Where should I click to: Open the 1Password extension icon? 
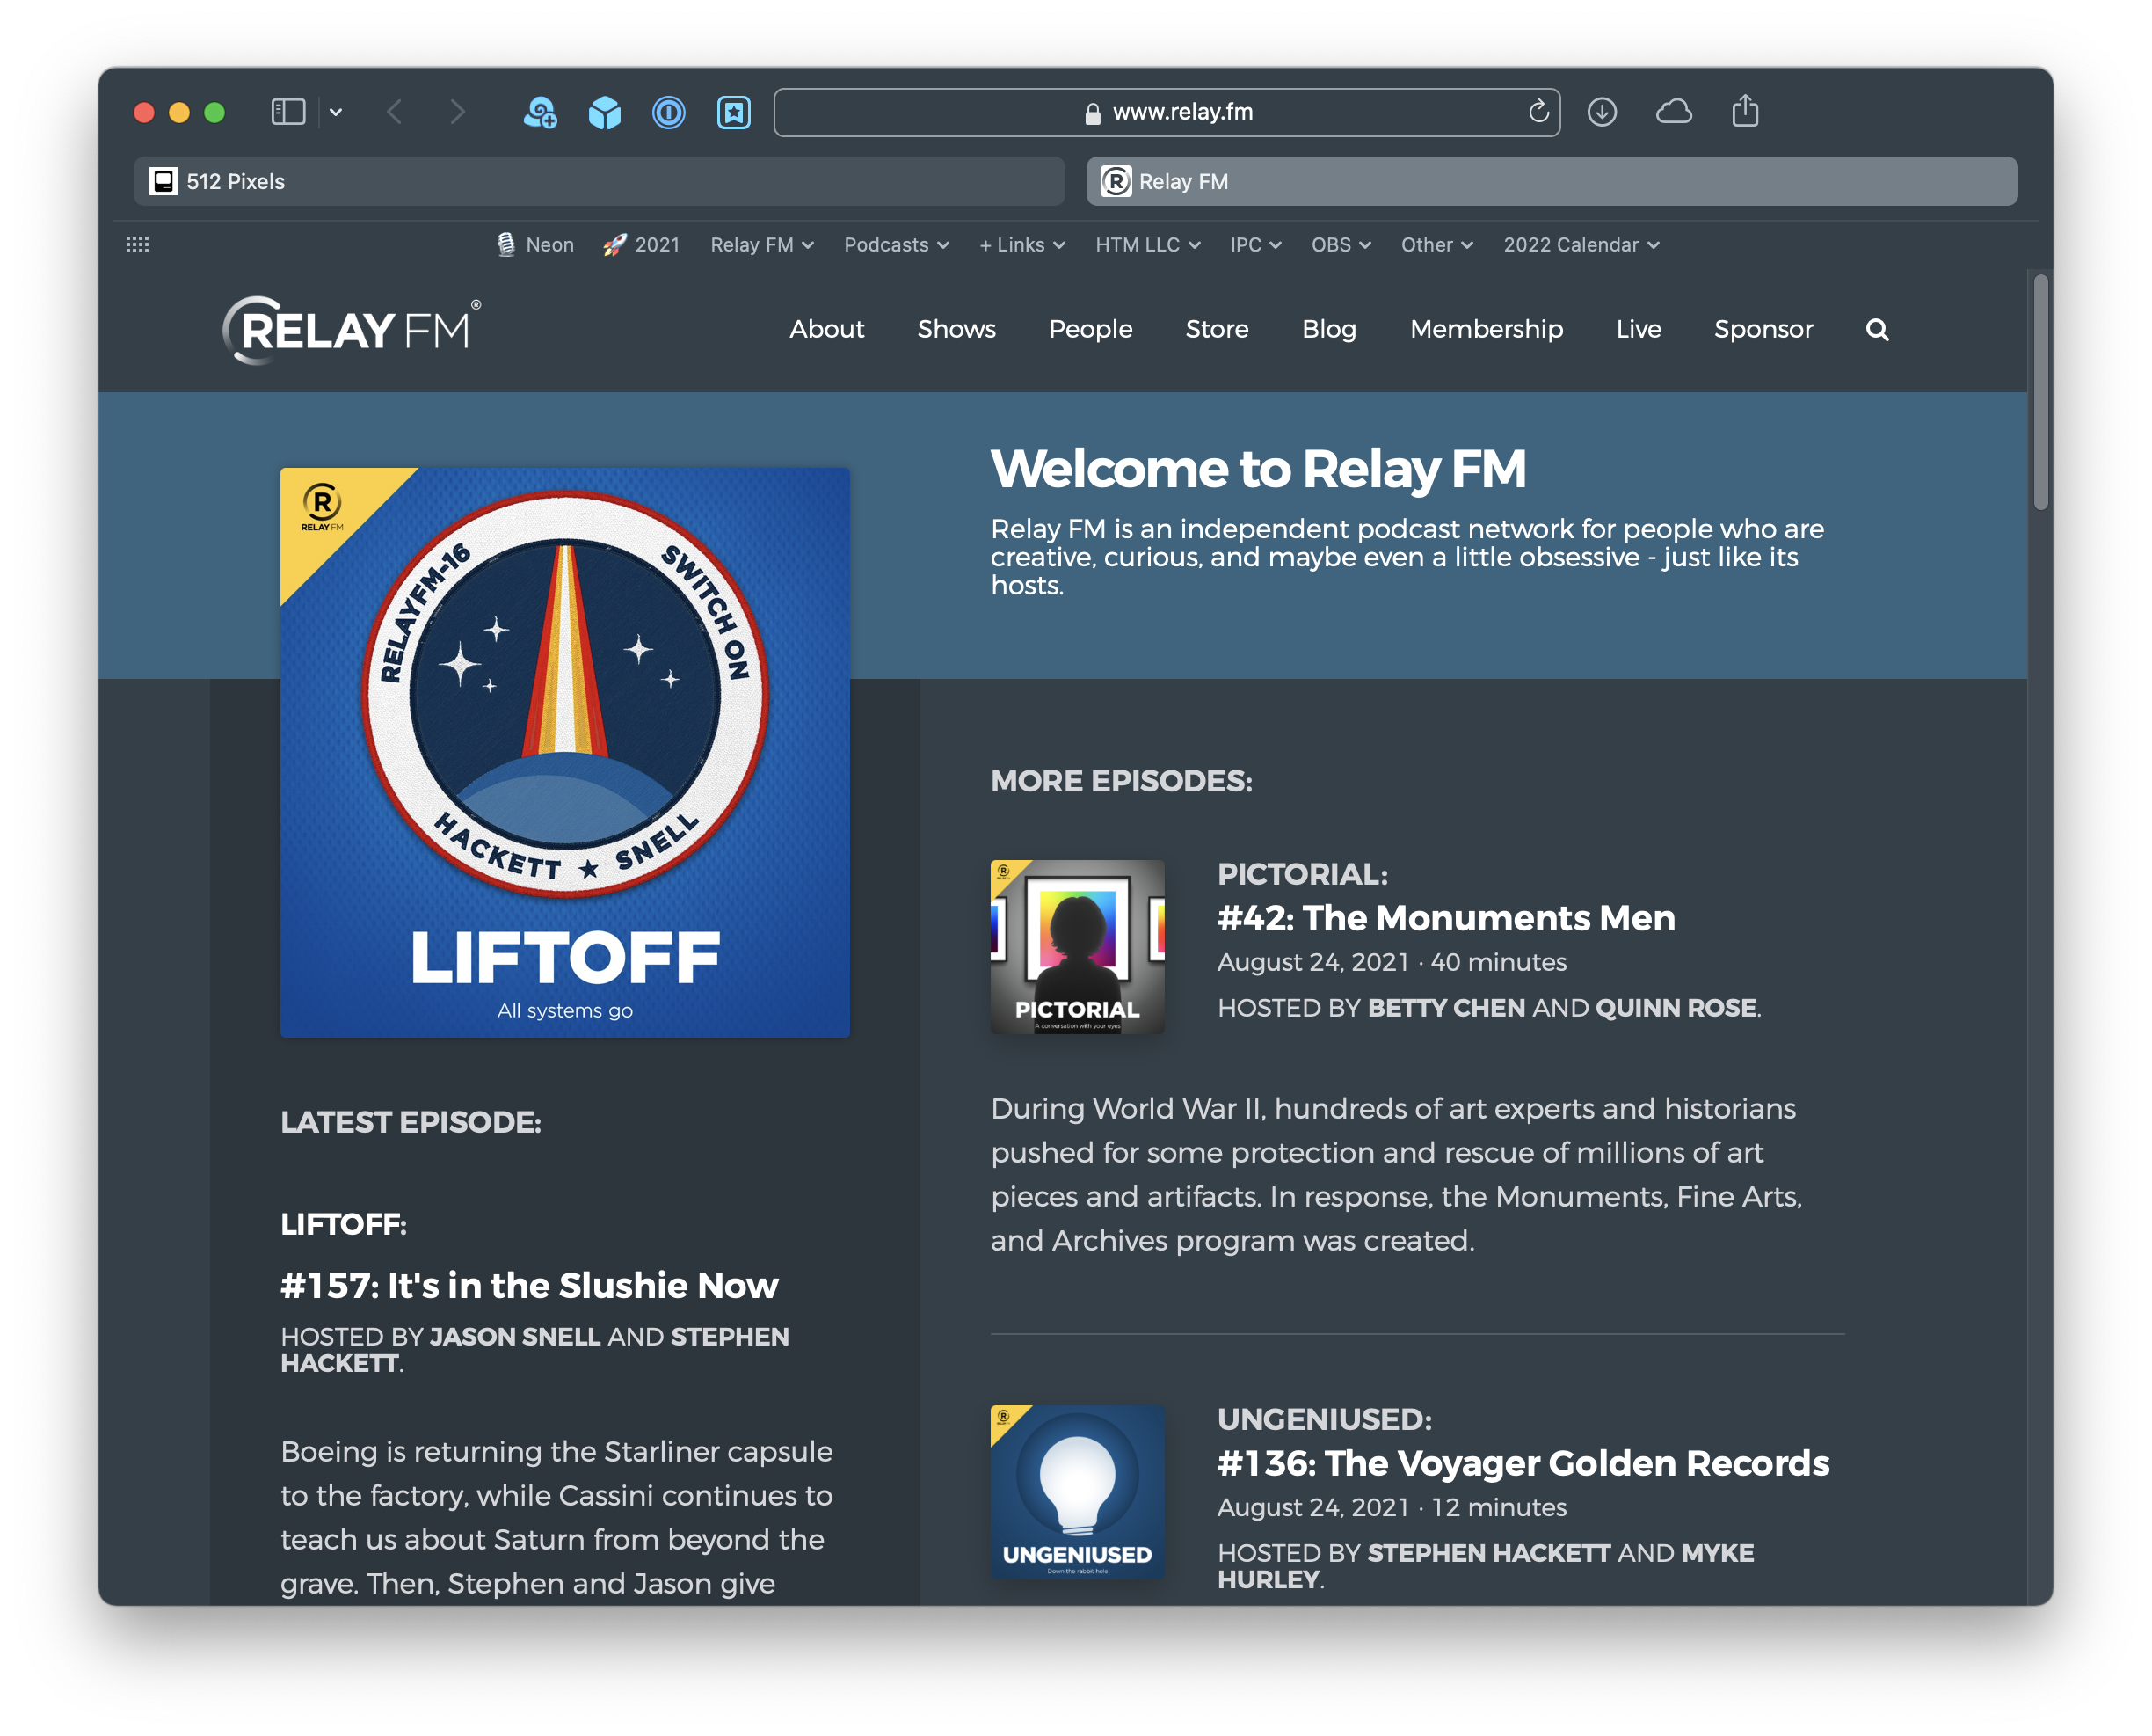pos(669,112)
